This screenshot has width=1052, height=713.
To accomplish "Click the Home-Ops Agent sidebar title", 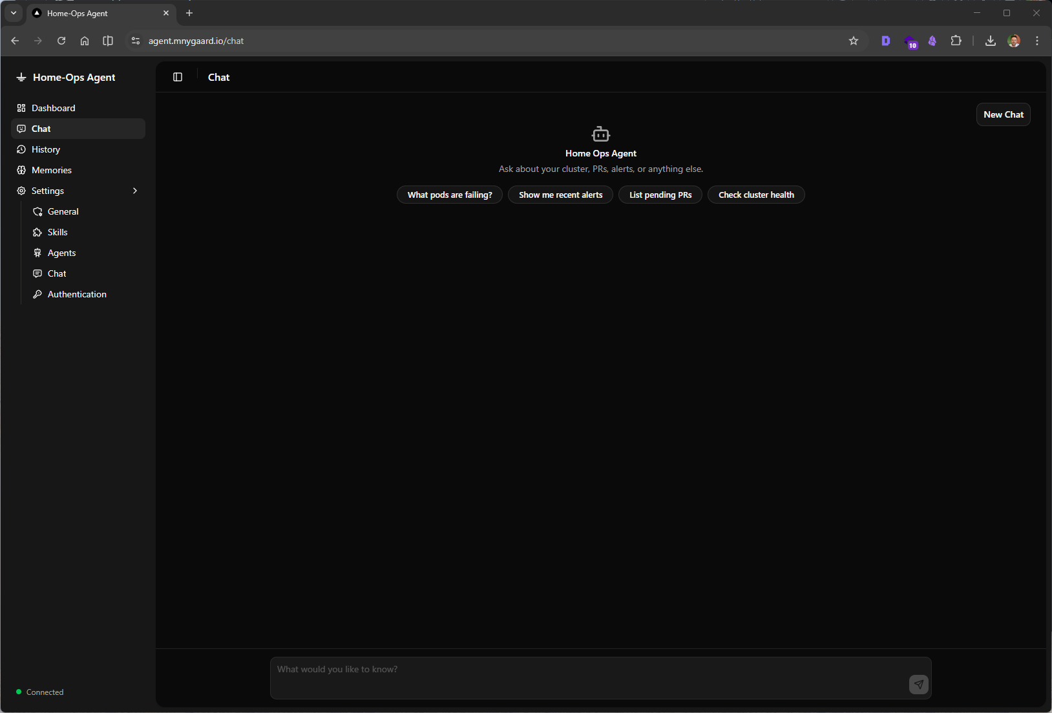I will [74, 77].
